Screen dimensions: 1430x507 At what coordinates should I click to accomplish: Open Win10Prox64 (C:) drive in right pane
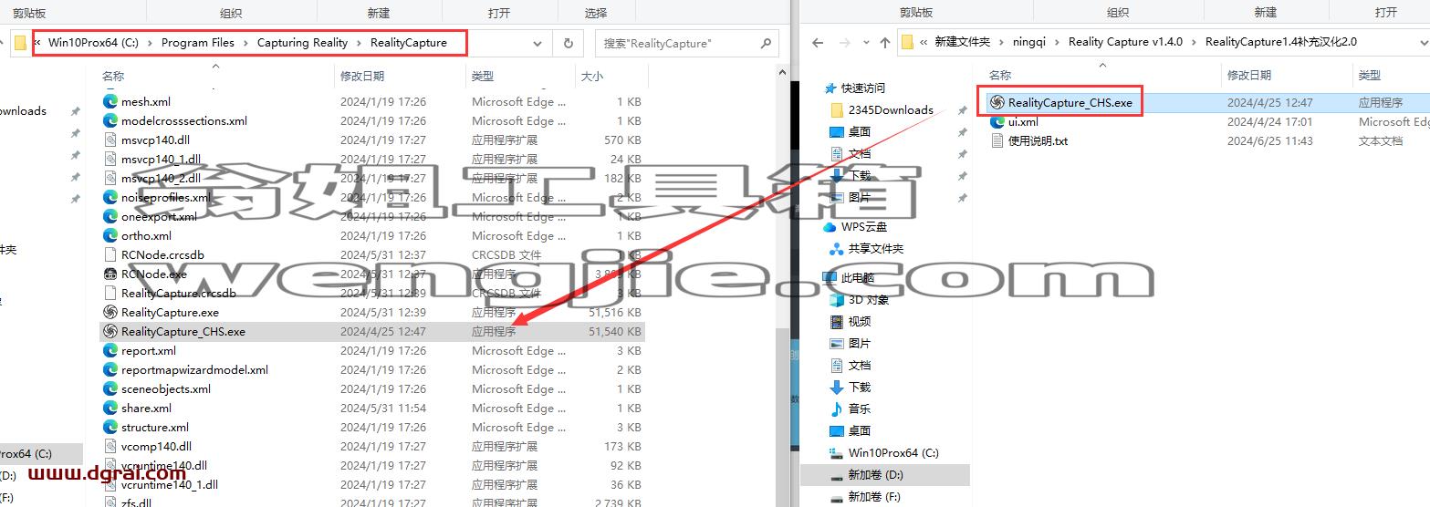(x=892, y=452)
